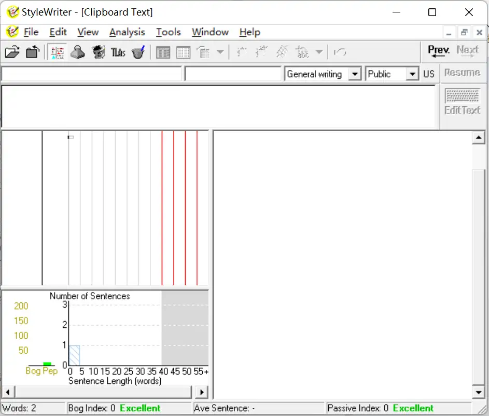Click the second table layout icon

[184, 52]
